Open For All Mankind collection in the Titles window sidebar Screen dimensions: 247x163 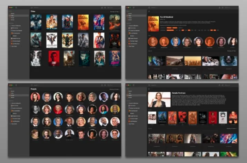16,33
